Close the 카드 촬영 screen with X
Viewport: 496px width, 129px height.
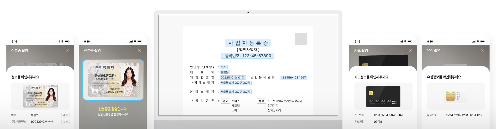click(410, 51)
